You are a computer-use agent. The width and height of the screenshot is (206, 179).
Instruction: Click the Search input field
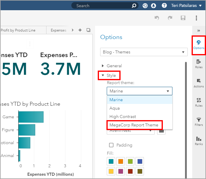point(102,6)
